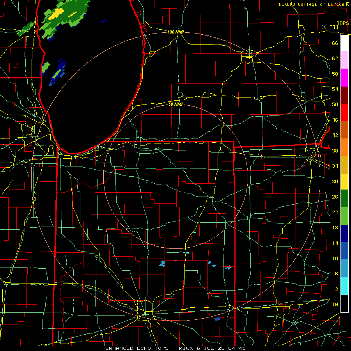Screen dimensions: 351x351
Task: Pick the dark red (maroon) legend swatch
Action: tap(344, 95)
